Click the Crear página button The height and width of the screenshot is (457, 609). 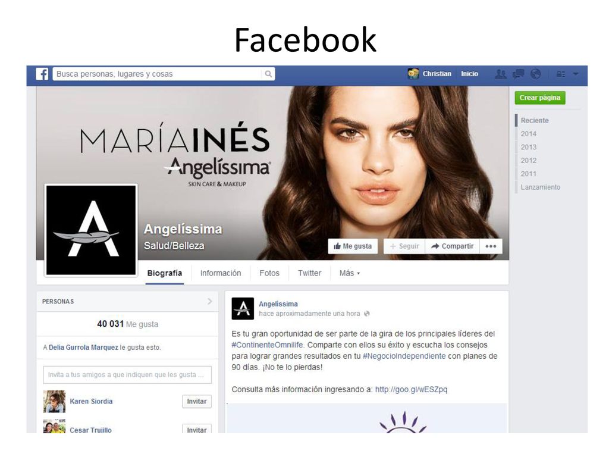(540, 98)
